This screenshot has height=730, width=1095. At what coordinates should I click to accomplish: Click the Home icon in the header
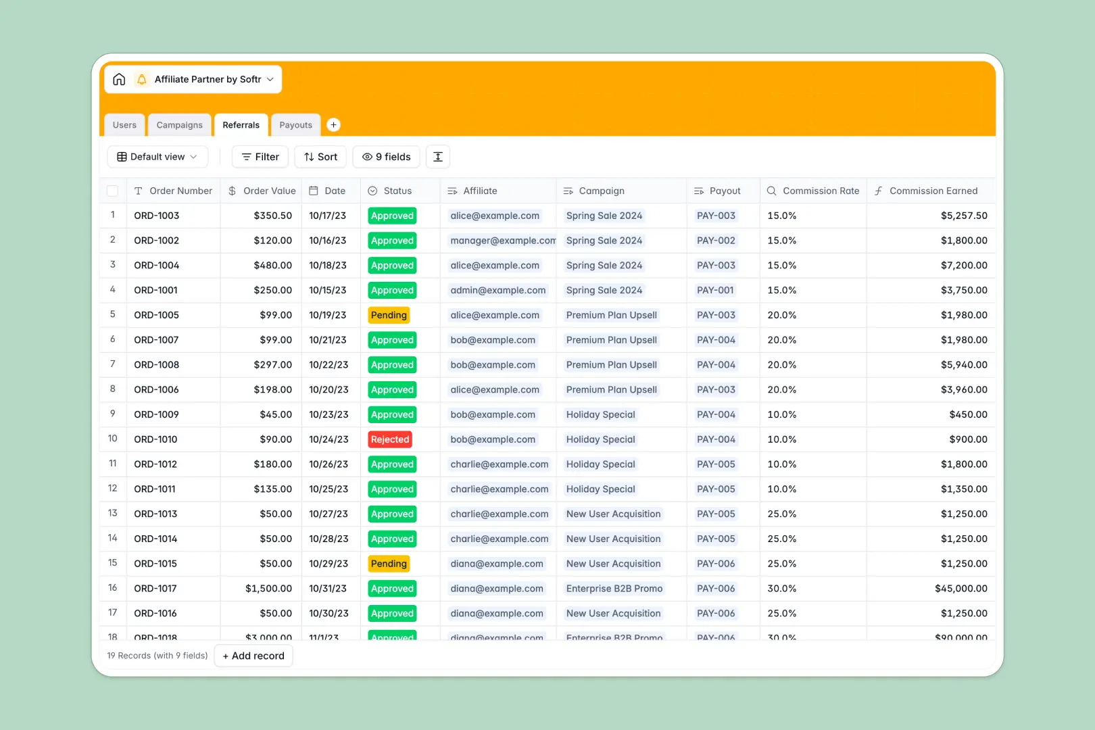click(x=119, y=79)
